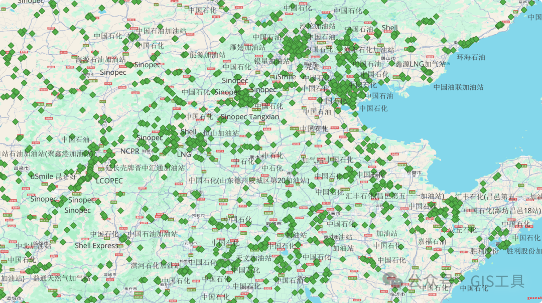Select the 雁翅加油站 label

click(248, 47)
